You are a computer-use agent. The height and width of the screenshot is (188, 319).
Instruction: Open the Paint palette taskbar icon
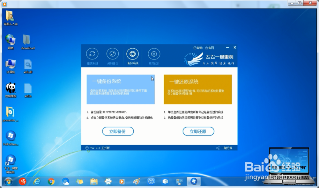[137, 181]
